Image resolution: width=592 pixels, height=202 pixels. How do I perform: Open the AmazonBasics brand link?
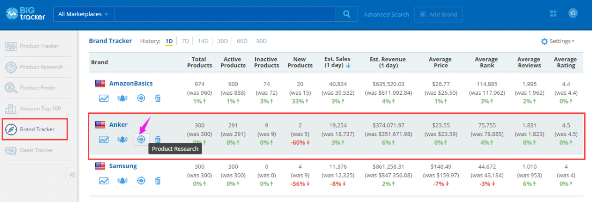pyautogui.click(x=131, y=84)
